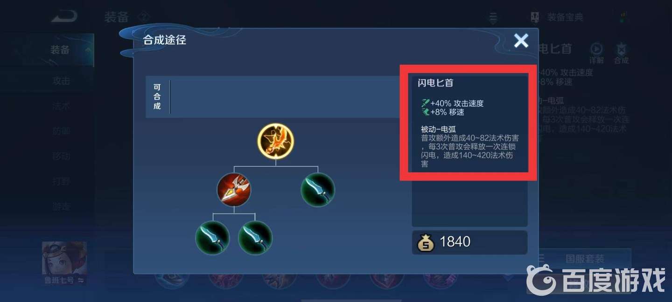Tap the 国服套装 button
672x302 pixels.
[x=585, y=258]
